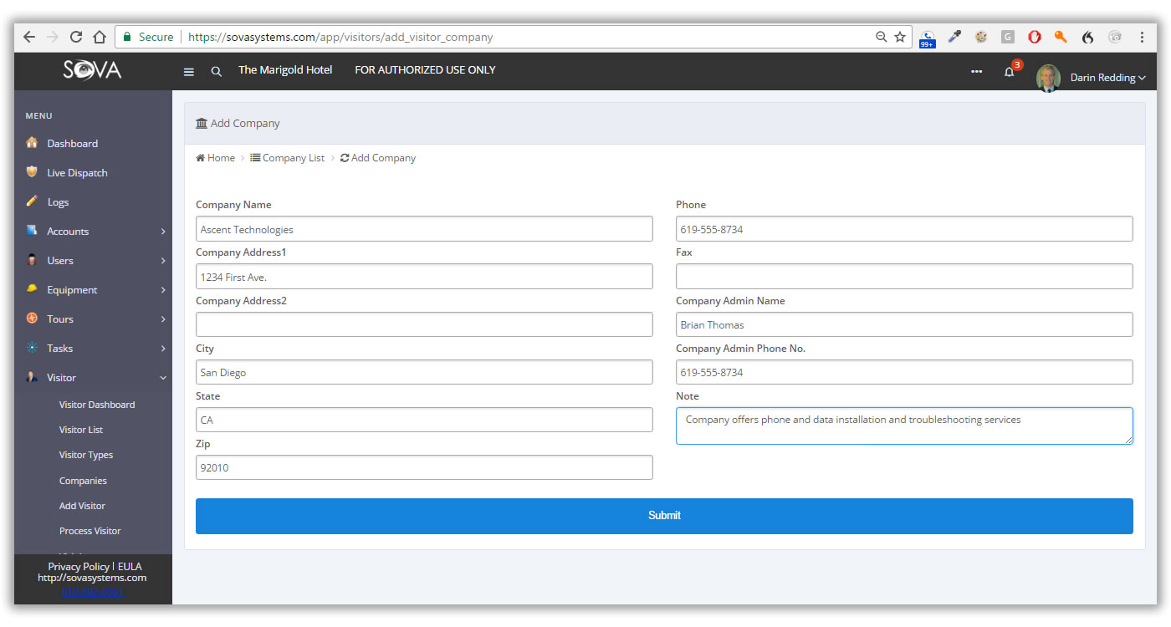The image size is (1171, 627).
Task: Click the zoom magnifier in address bar
Action: [881, 37]
